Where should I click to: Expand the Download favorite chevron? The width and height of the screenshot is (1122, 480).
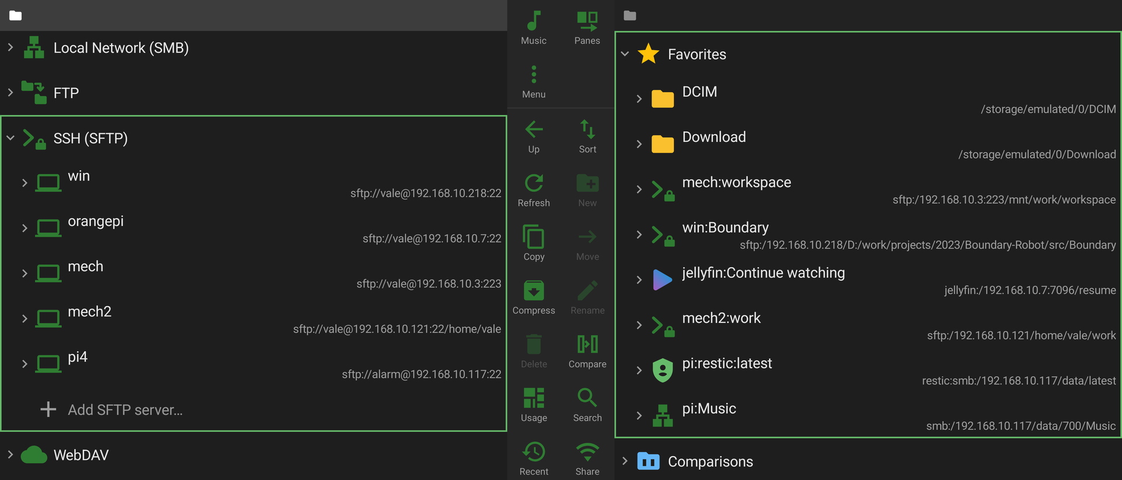(x=639, y=144)
